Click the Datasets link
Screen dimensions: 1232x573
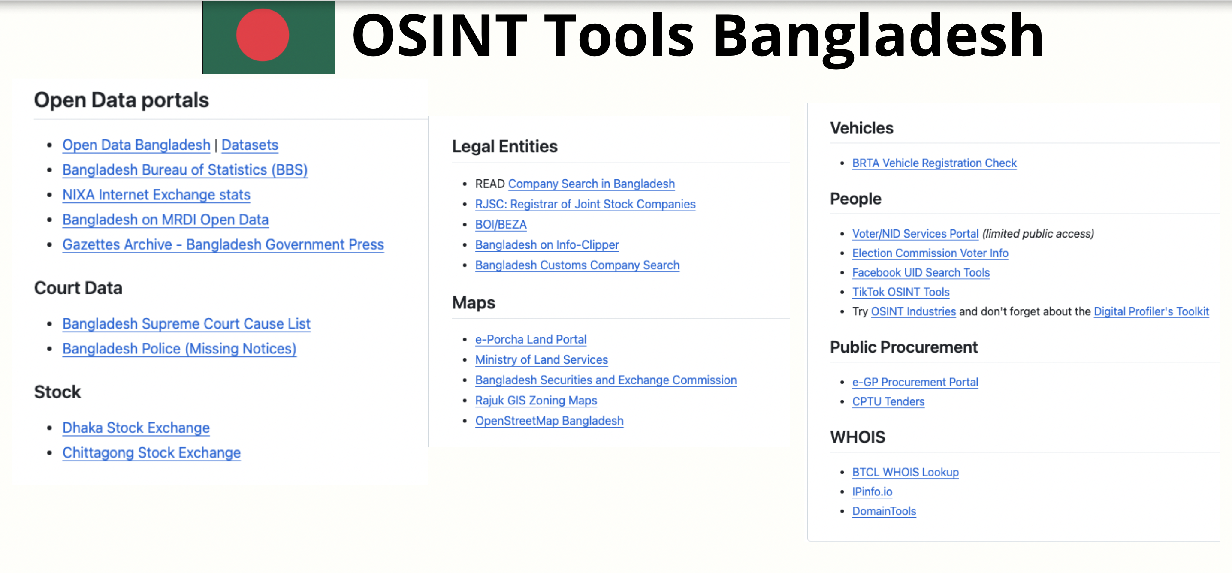coord(250,145)
